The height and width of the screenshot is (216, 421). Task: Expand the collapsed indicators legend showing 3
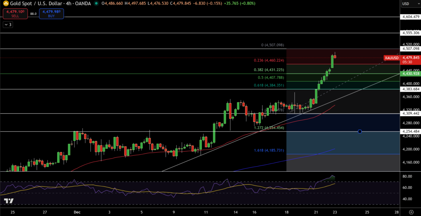[8, 25]
